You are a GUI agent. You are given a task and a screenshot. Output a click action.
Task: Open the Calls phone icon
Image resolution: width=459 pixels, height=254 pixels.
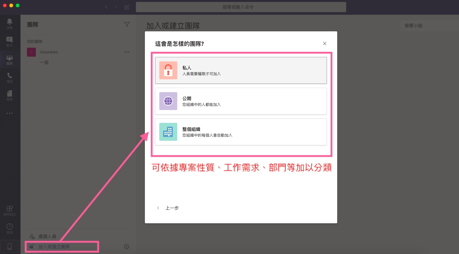(10, 77)
